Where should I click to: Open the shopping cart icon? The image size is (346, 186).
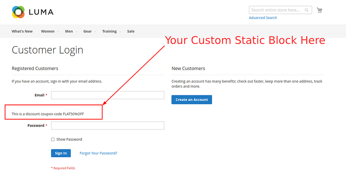tap(320, 10)
